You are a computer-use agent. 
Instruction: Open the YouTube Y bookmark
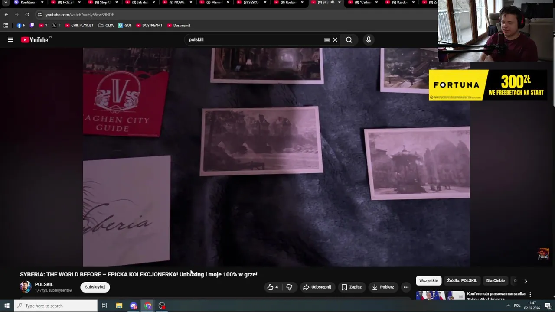point(43,26)
